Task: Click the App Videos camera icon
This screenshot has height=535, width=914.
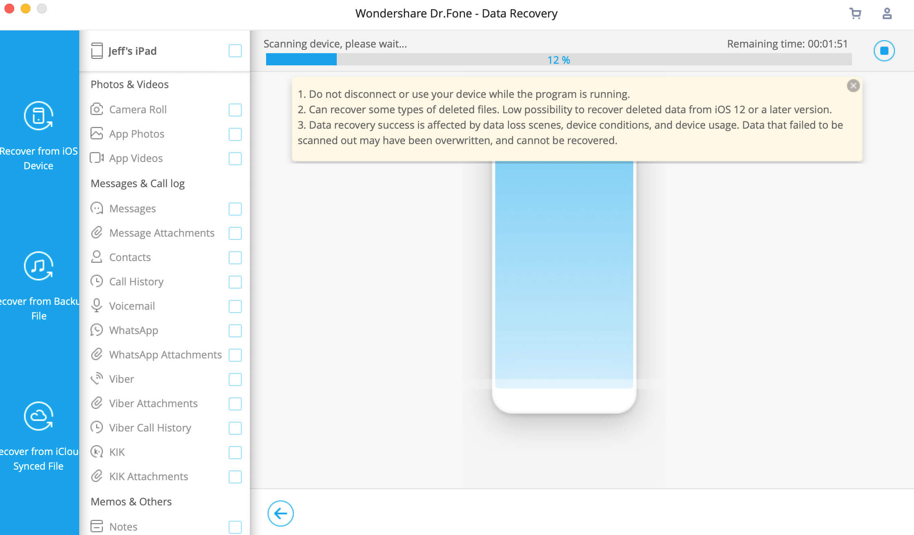Action: (x=97, y=158)
